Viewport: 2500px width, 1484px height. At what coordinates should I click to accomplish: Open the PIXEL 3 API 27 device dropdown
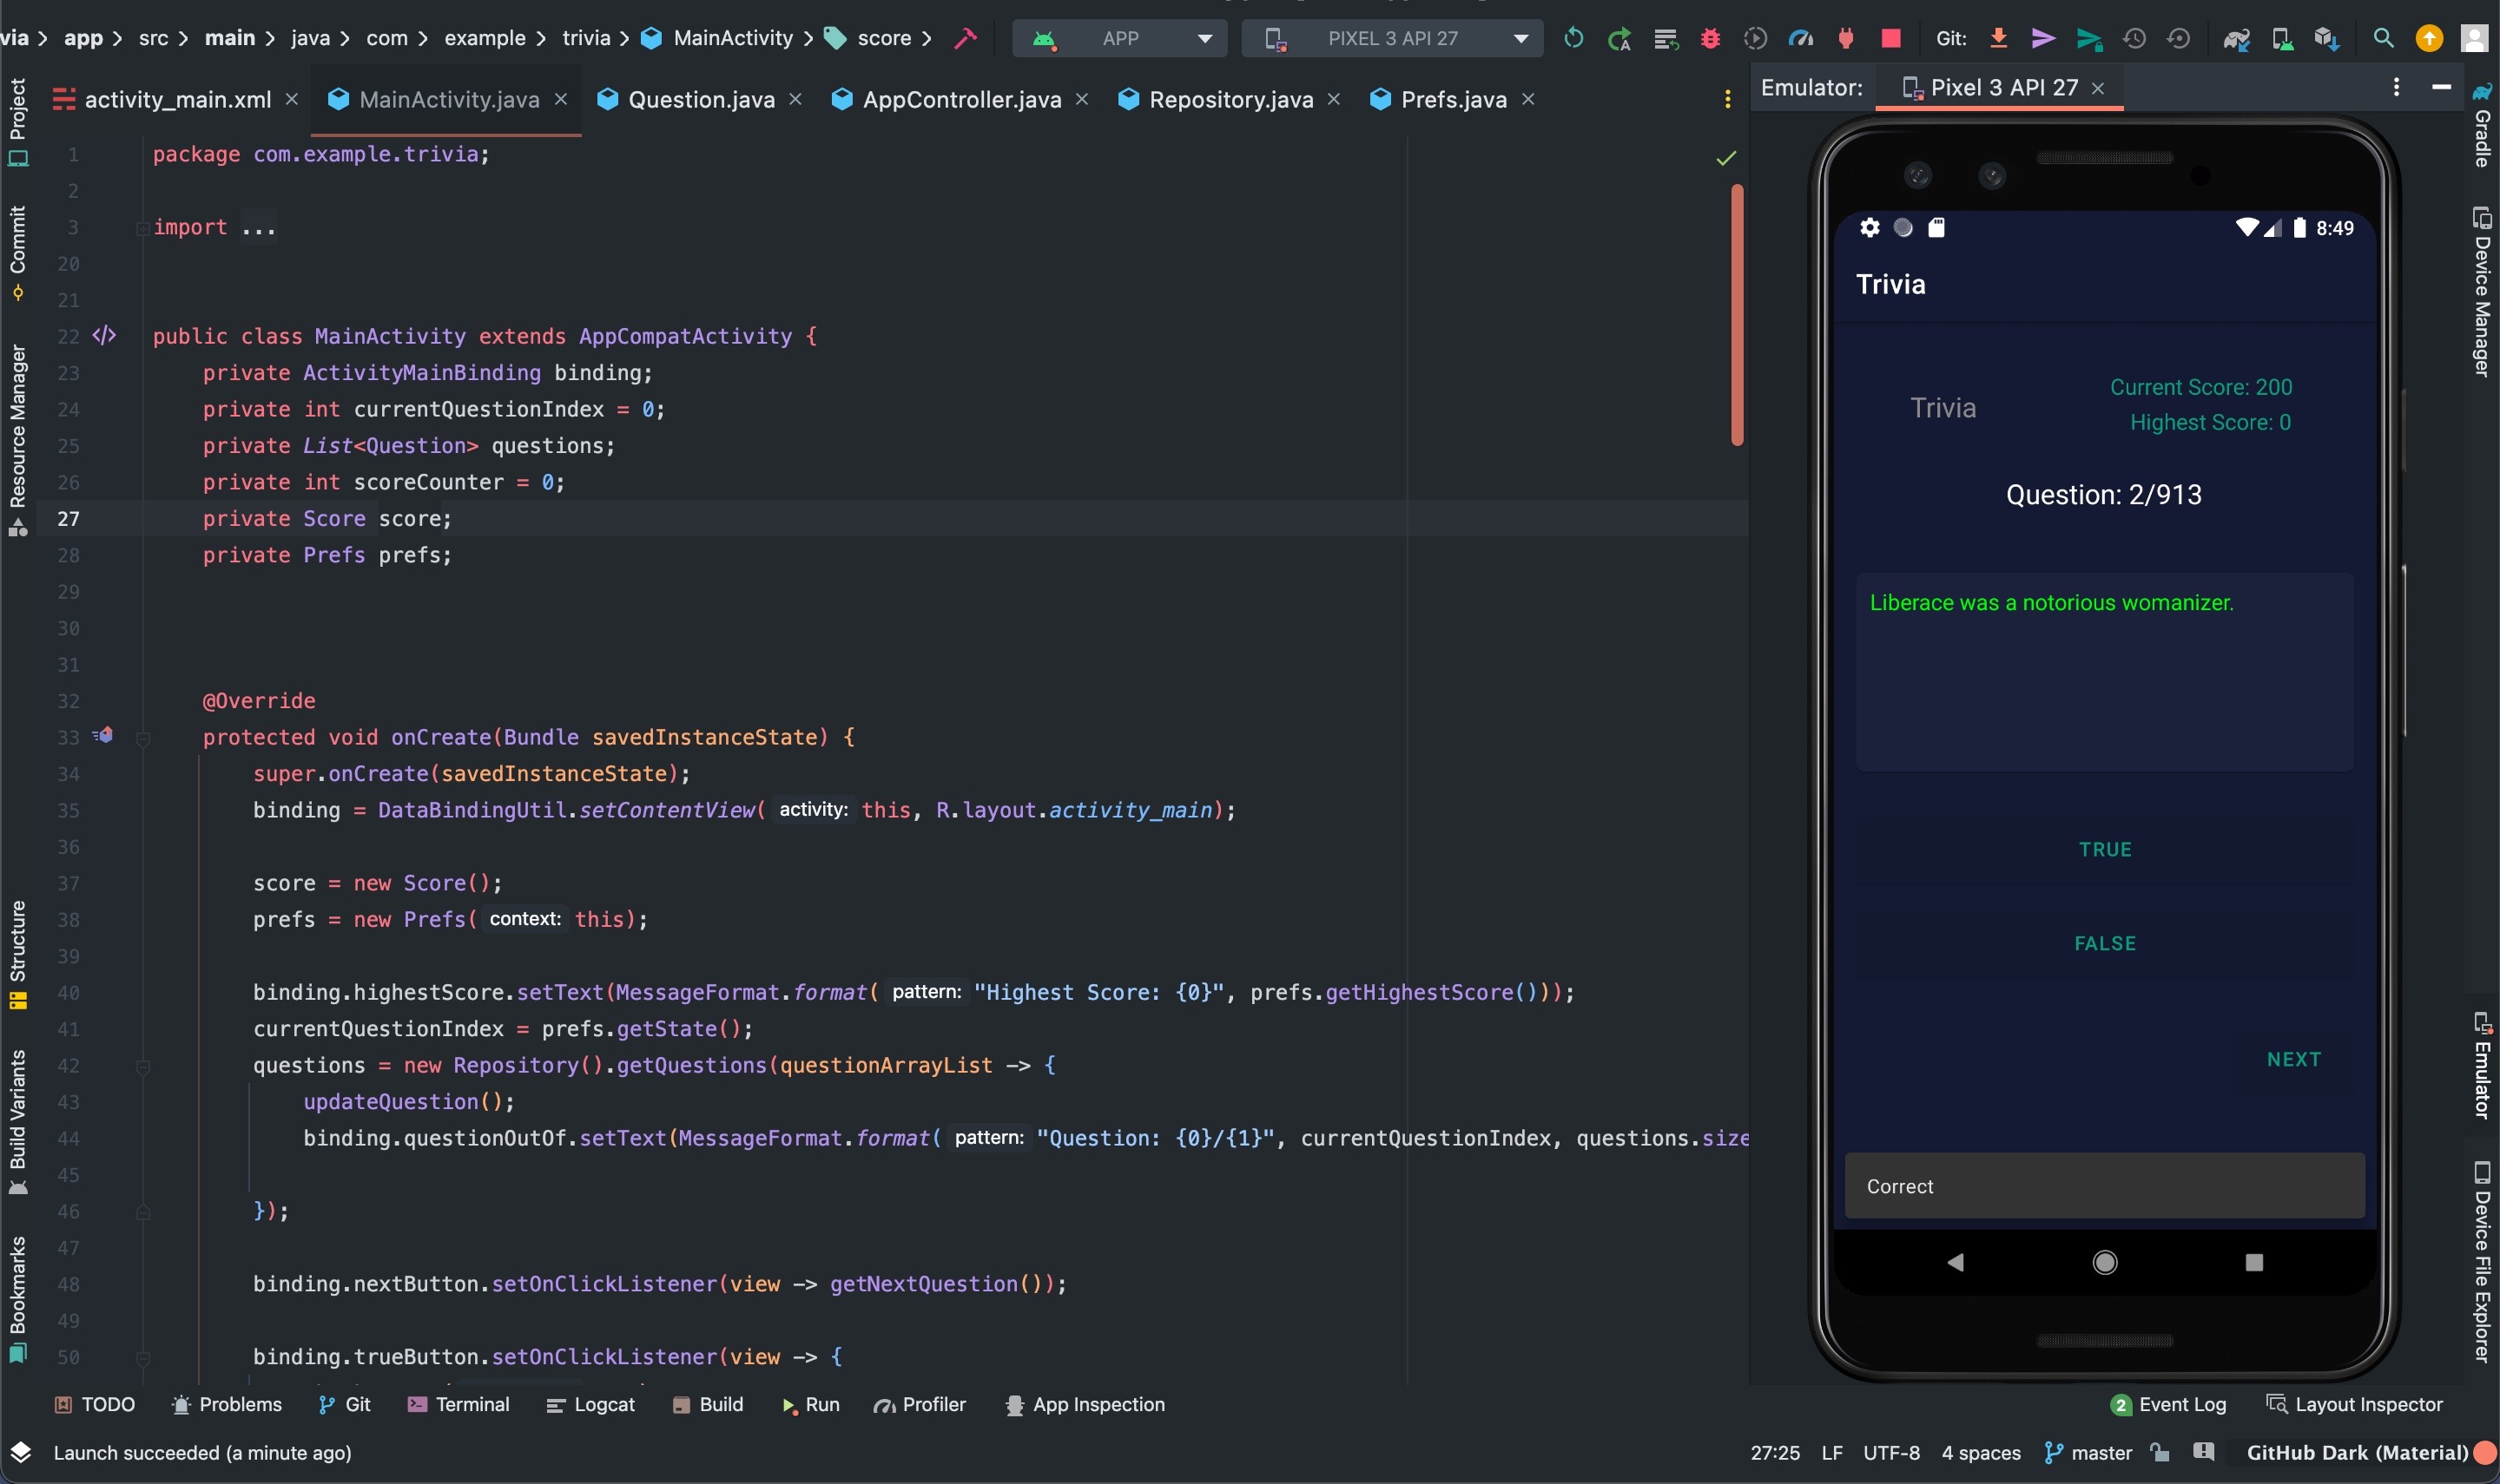click(1392, 38)
